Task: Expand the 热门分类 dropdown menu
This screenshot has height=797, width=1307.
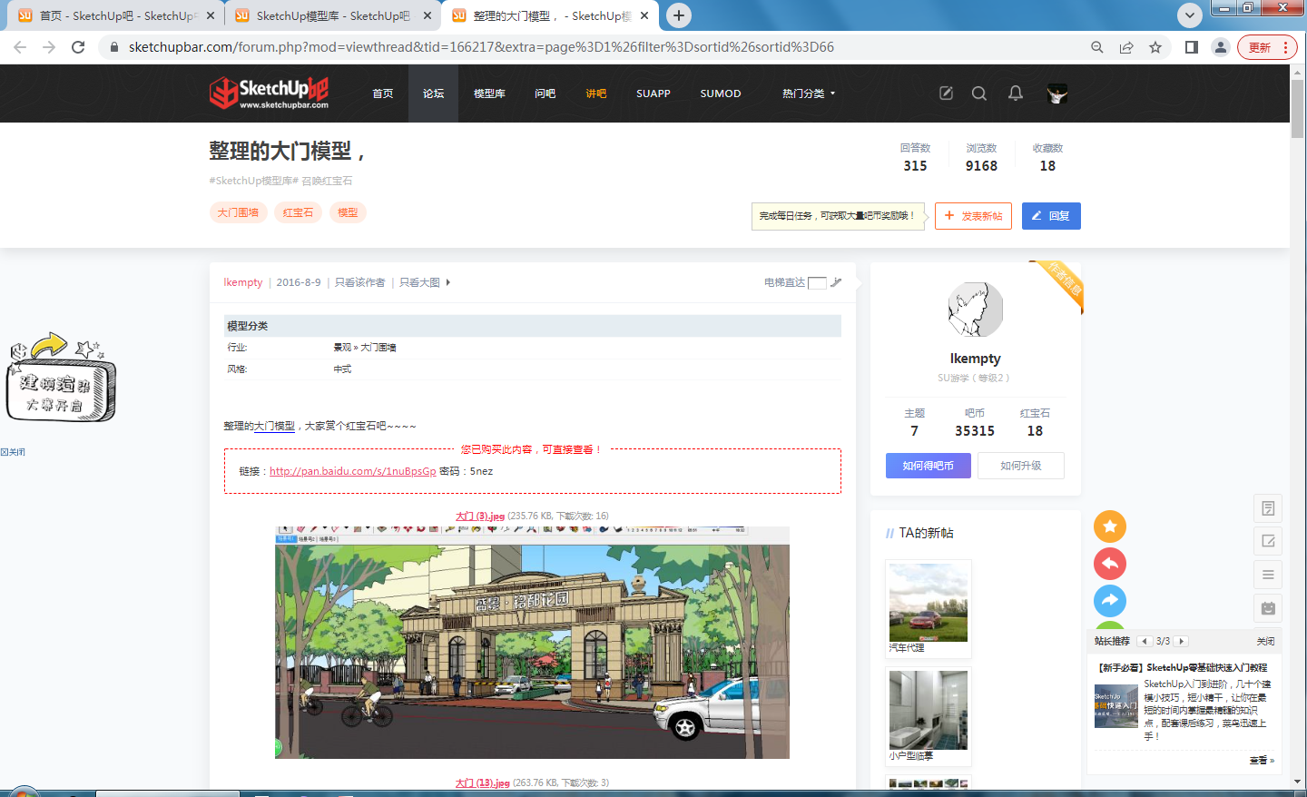Action: click(x=808, y=93)
